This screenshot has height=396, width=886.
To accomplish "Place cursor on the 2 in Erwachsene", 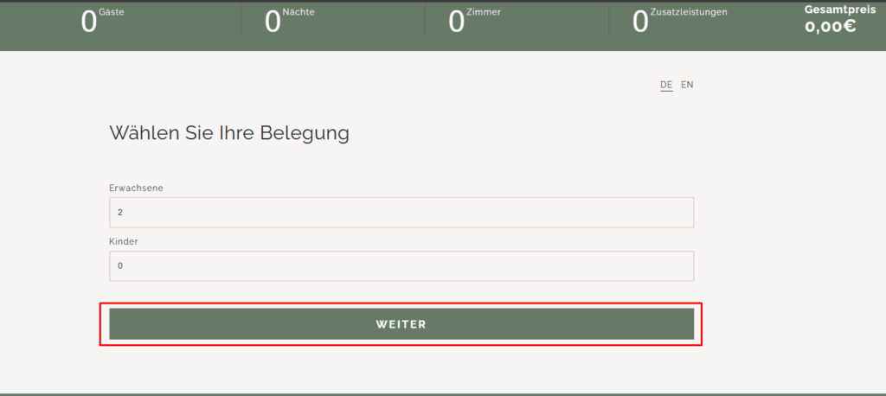I will point(119,212).
